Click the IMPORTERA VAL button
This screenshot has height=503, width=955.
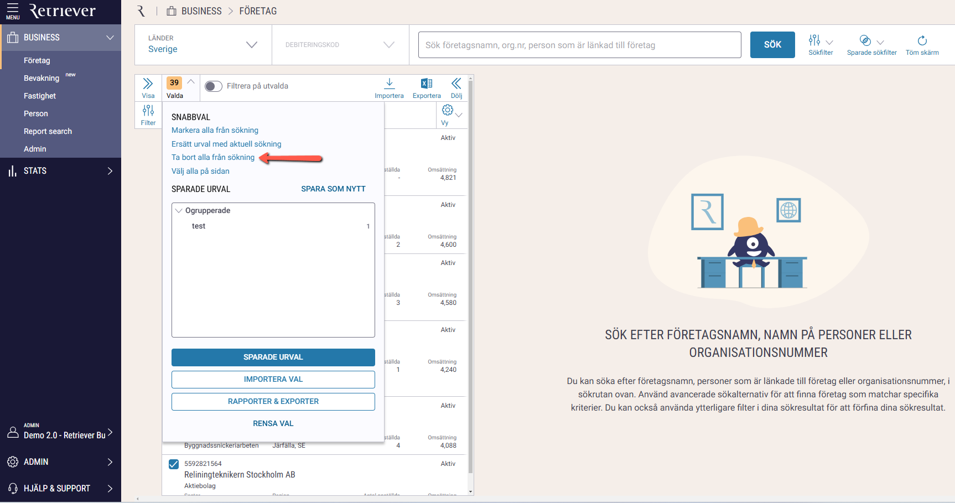pyautogui.click(x=273, y=380)
